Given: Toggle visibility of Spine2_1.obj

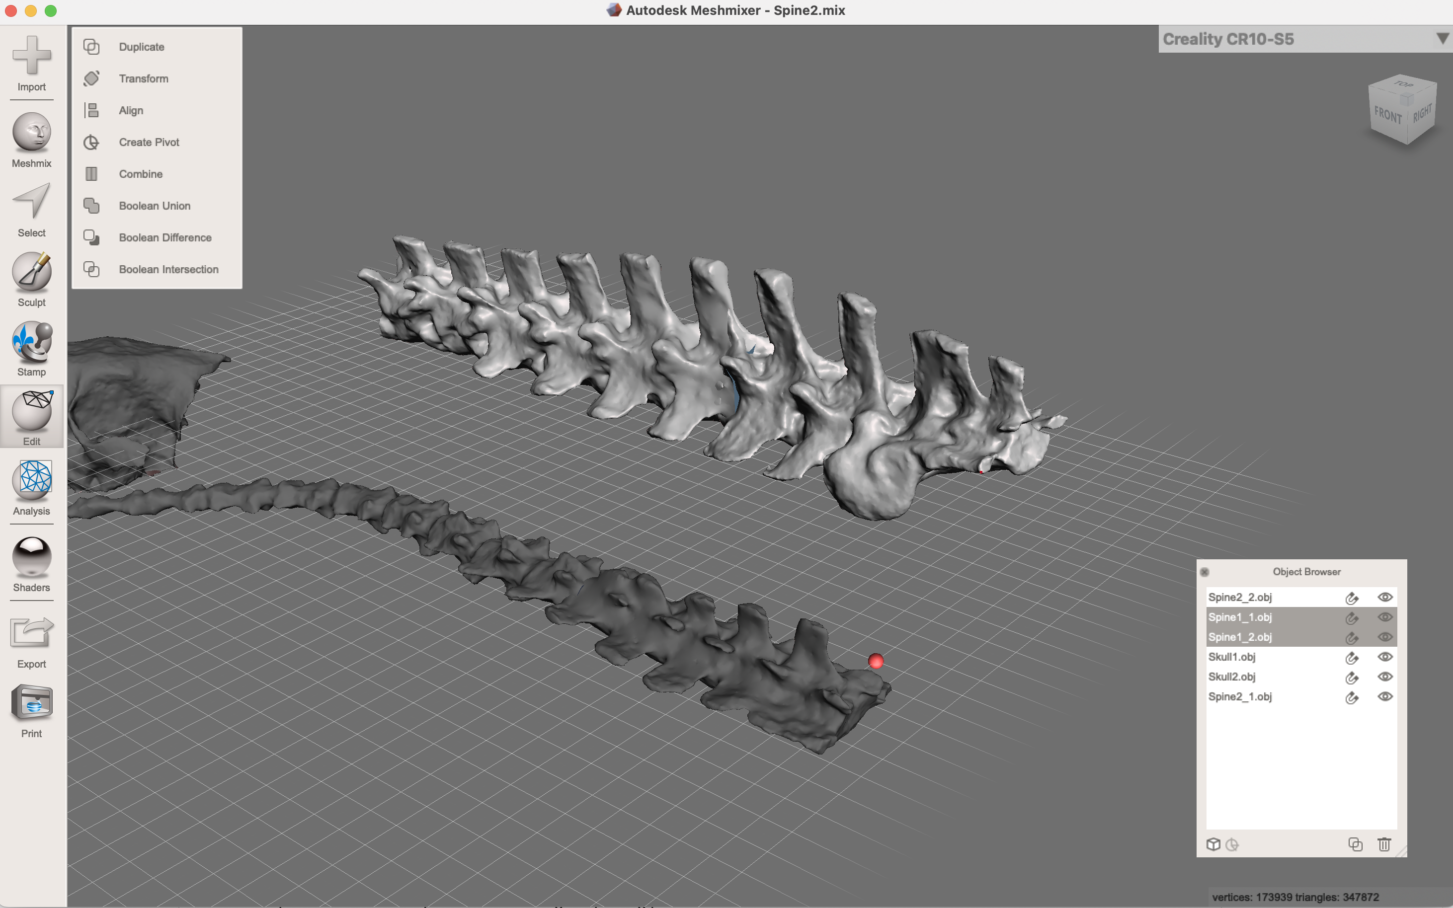Looking at the screenshot, I should [x=1385, y=696].
